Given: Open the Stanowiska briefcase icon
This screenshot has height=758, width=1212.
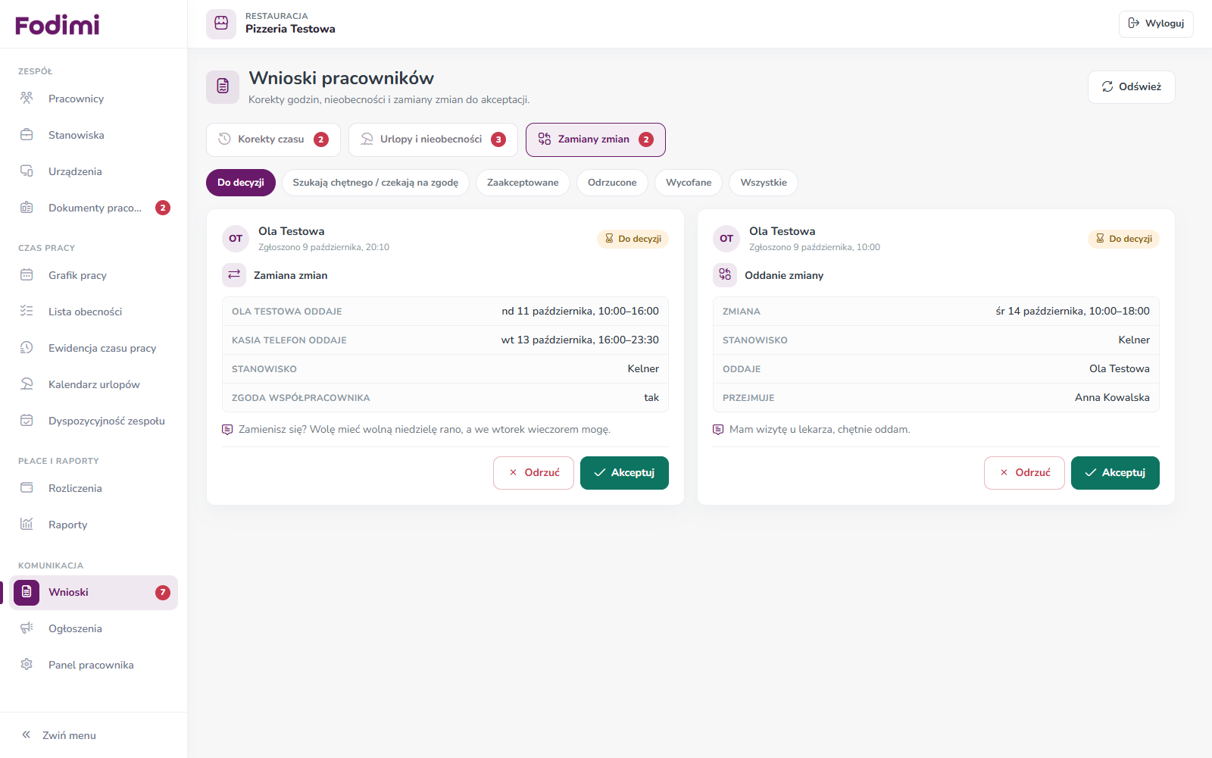Looking at the screenshot, I should click(27, 135).
